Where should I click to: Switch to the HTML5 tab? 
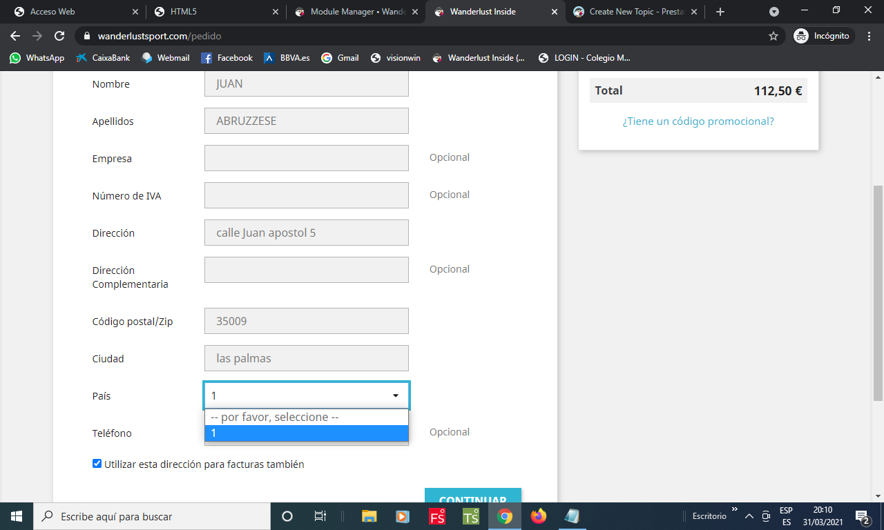click(215, 12)
